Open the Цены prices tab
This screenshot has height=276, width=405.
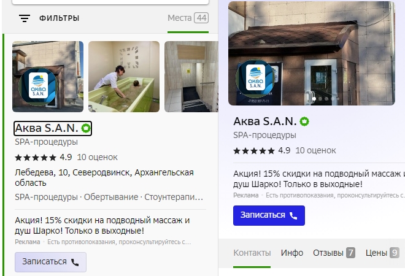coord(382,253)
